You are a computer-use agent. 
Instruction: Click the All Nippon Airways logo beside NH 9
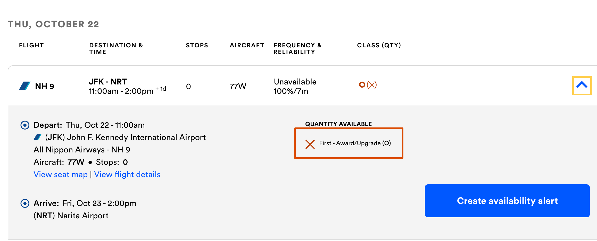(x=24, y=86)
